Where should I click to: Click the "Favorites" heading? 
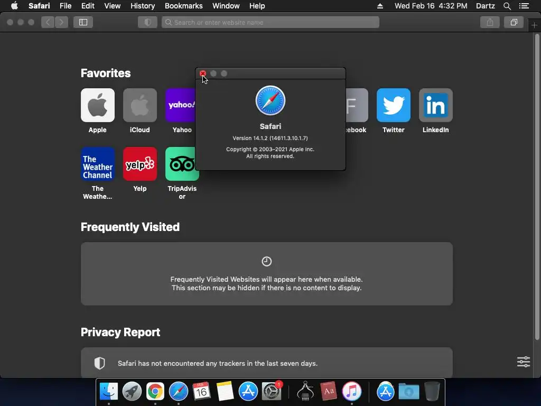[106, 73]
